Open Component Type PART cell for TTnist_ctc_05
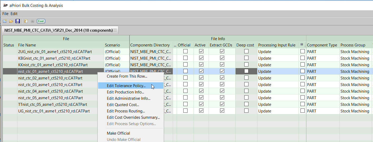 (x=323, y=104)
